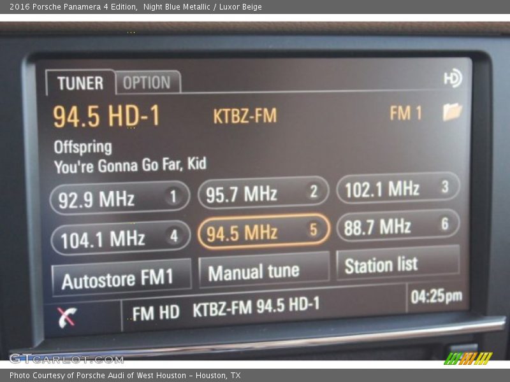The height and width of the screenshot is (382, 510).
Task: Tap the HD Radio icon
Action: (x=453, y=78)
